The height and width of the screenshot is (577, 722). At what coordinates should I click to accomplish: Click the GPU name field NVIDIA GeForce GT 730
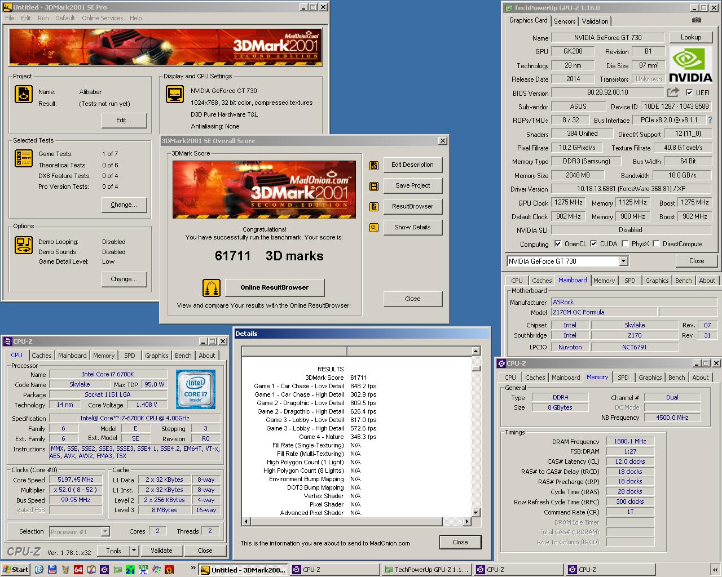click(608, 38)
